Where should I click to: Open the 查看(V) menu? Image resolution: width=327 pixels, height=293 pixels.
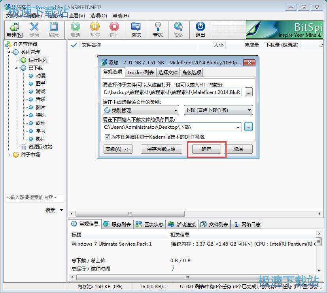(x=77, y=16)
